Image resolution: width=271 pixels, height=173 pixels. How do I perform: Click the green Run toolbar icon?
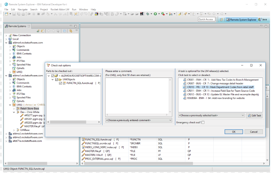(155, 14)
